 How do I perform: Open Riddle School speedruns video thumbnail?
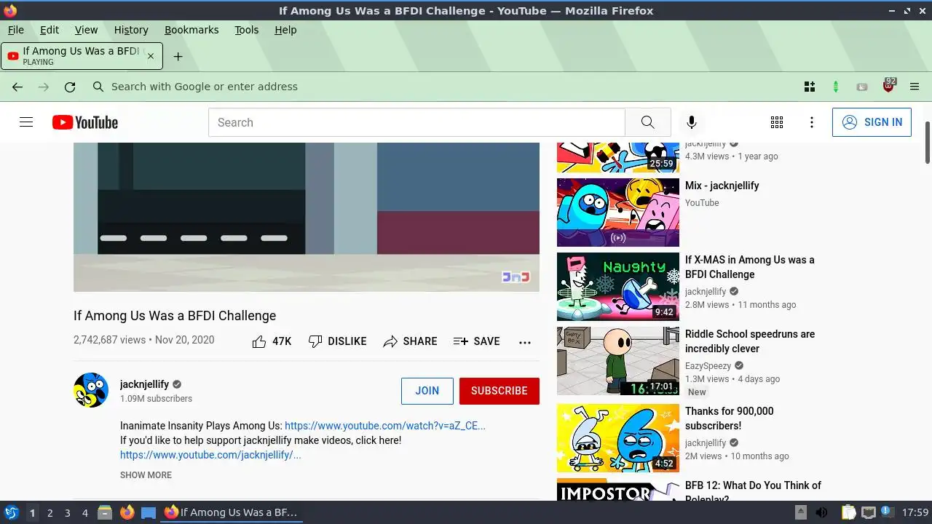pos(618,361)
